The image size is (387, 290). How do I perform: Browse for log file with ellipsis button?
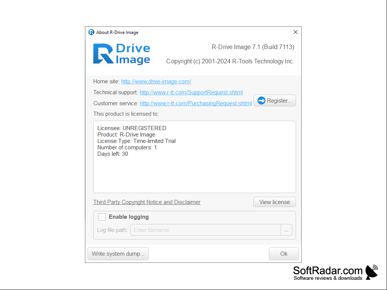(x=286, y=230)
